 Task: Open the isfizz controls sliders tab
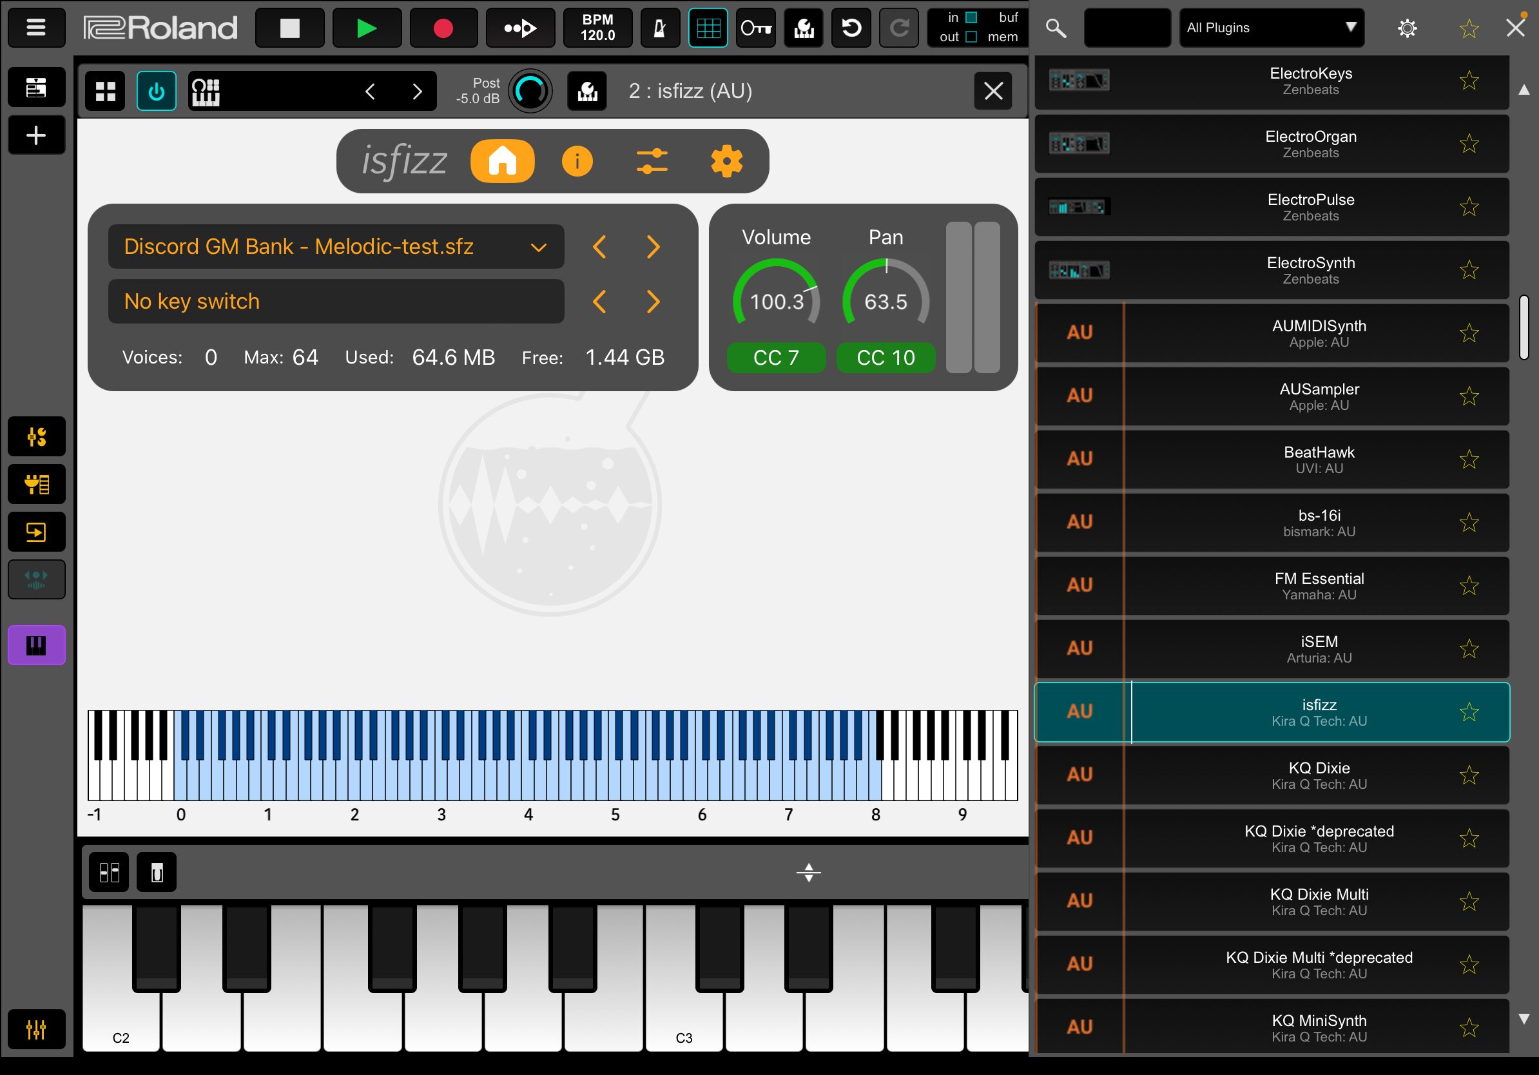point(652,162)
